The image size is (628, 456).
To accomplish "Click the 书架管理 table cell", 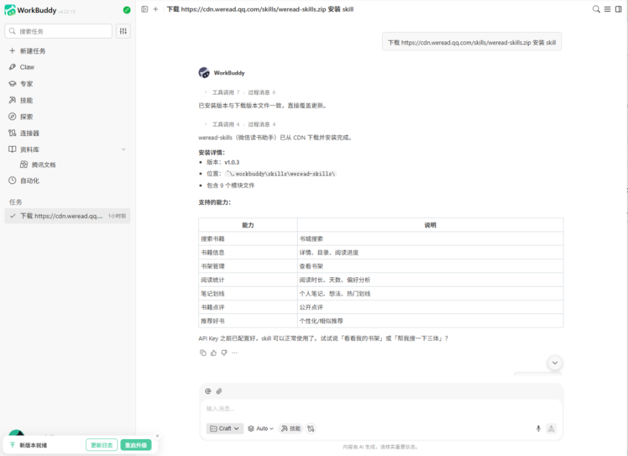I will [x=248, y=266].
